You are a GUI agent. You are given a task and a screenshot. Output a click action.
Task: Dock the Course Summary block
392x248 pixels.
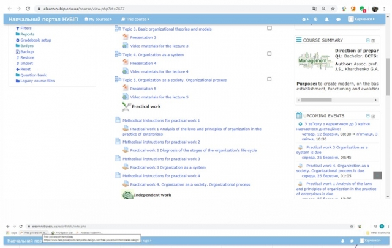click(x=373, y=40)
